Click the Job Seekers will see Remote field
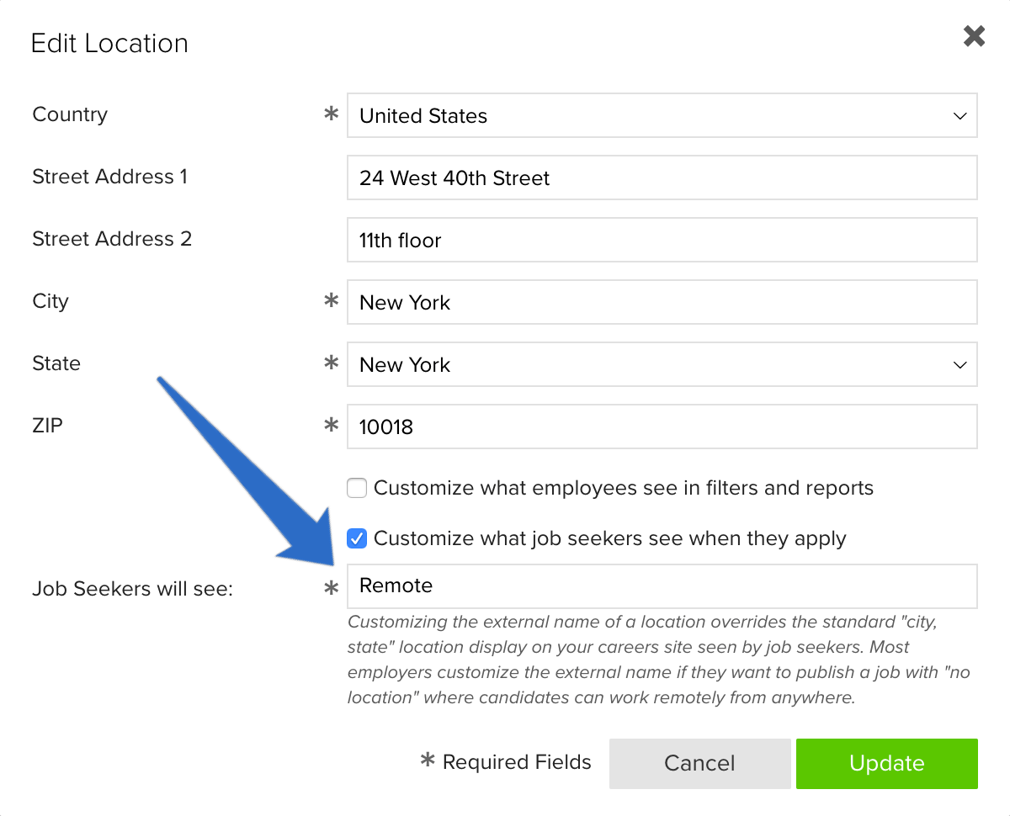The width and height of the screenshot is (1010, 816). click(662, 586)
